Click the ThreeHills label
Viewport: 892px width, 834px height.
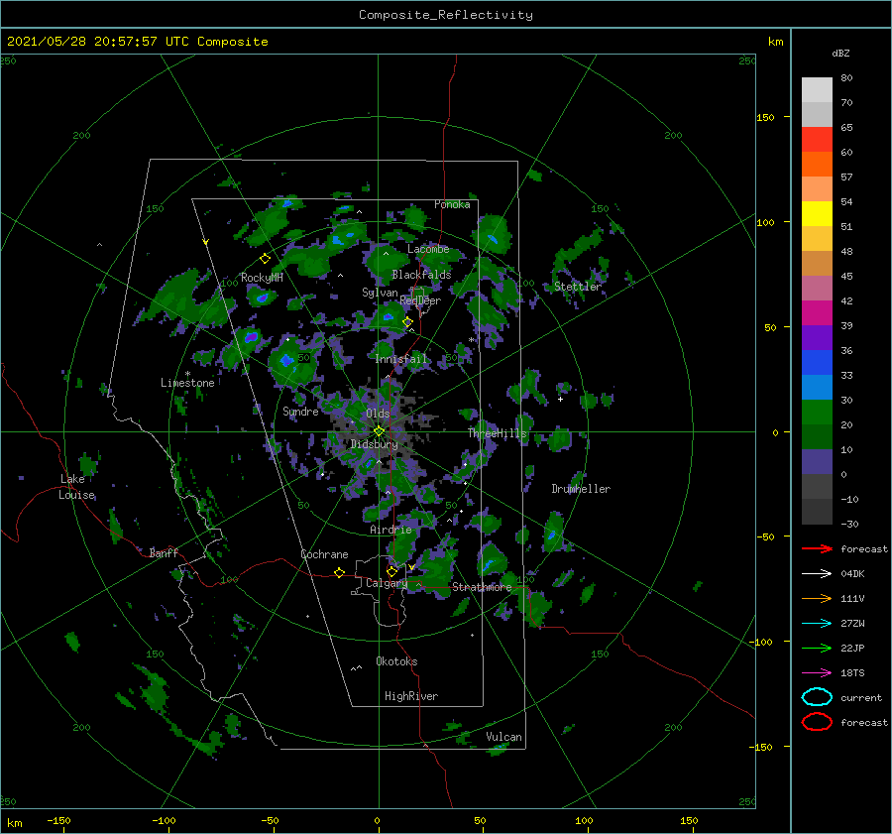[497, 433]
